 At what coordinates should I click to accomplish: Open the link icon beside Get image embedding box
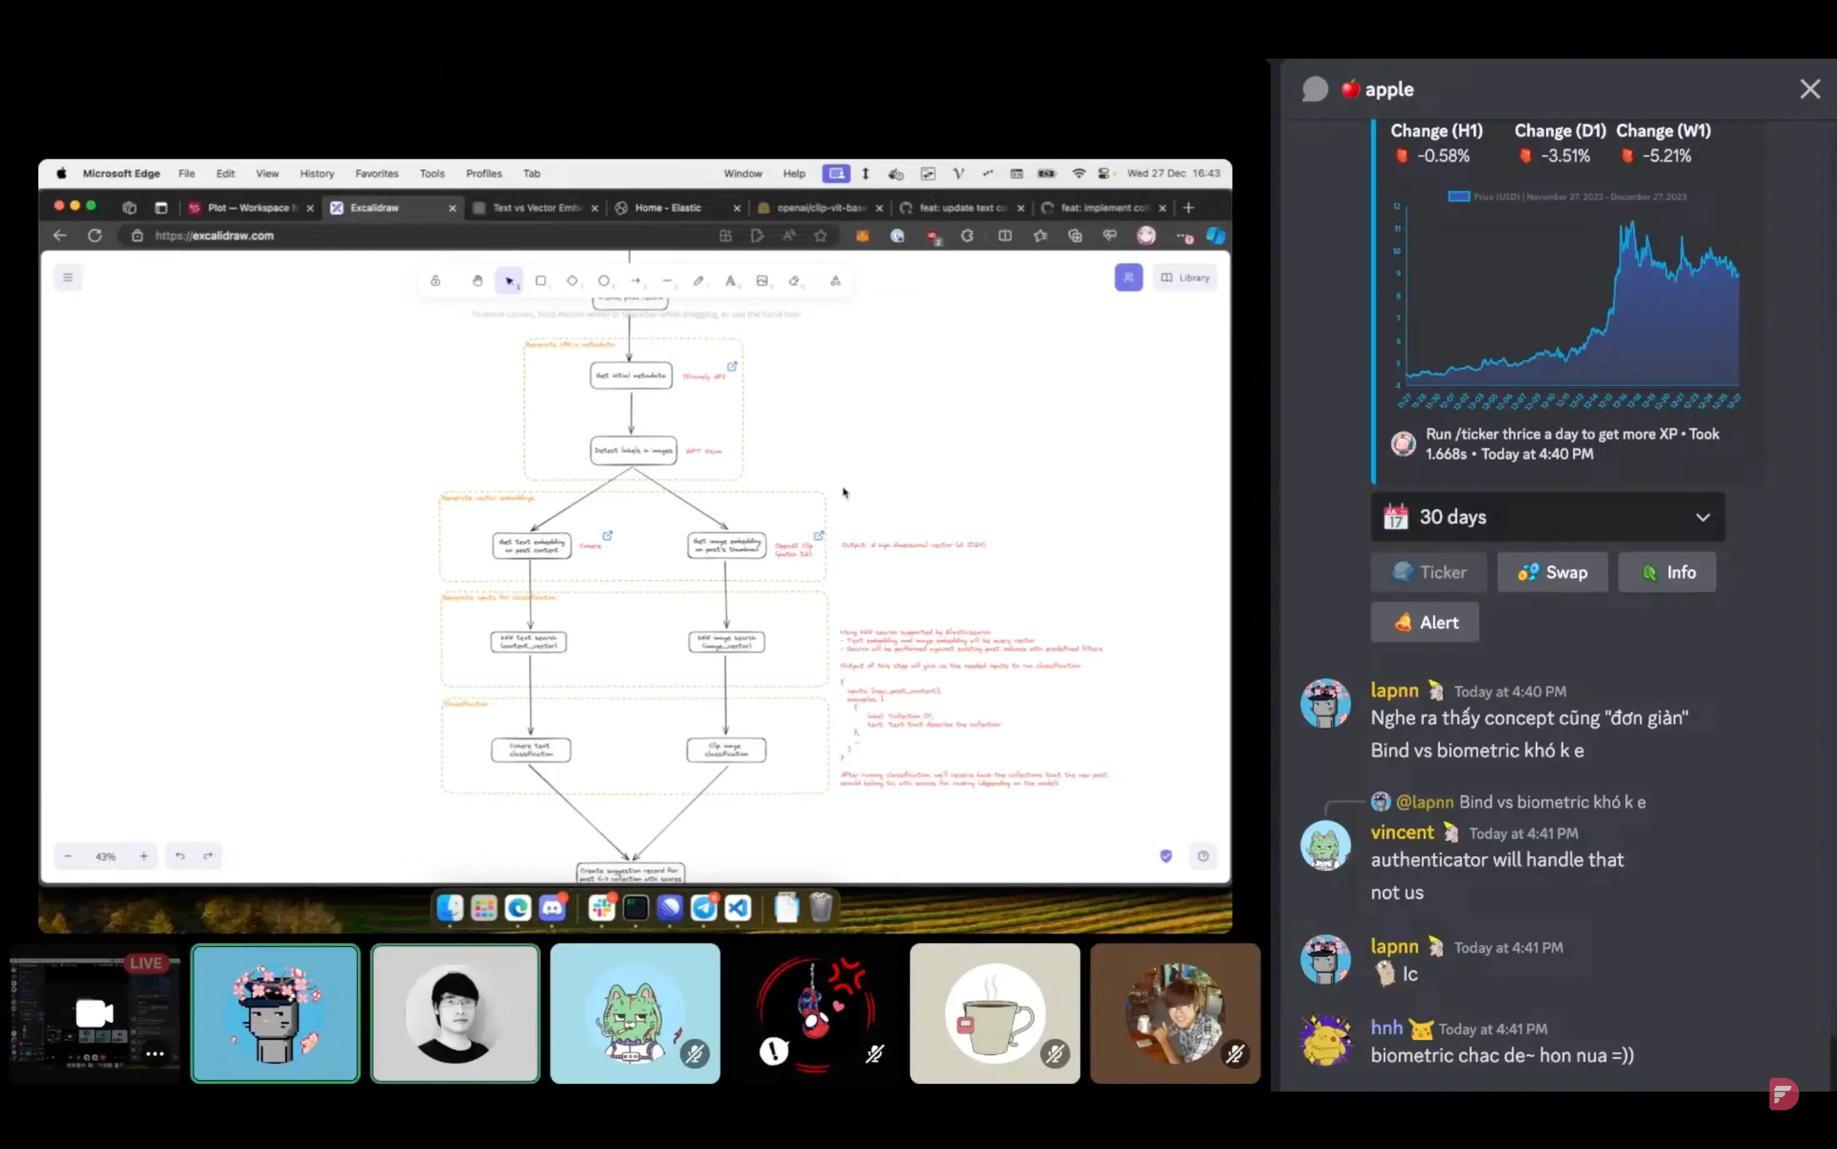pyautogui.click(x=818, y=536)
